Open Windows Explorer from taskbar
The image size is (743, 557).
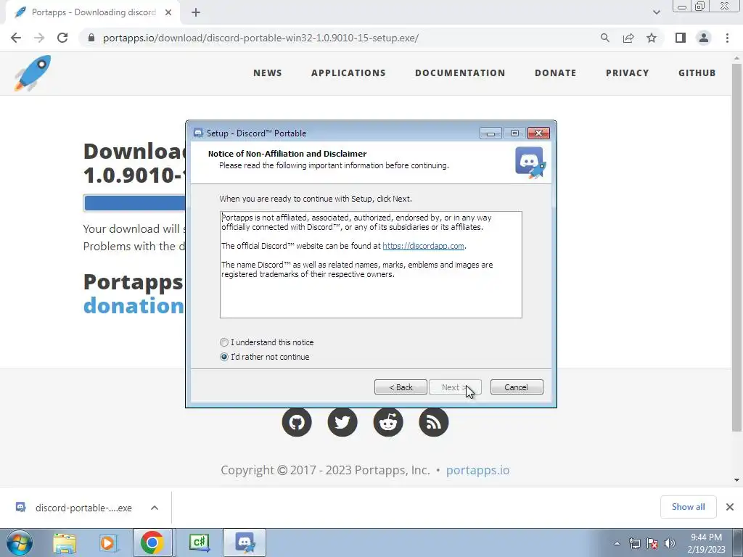65,542
